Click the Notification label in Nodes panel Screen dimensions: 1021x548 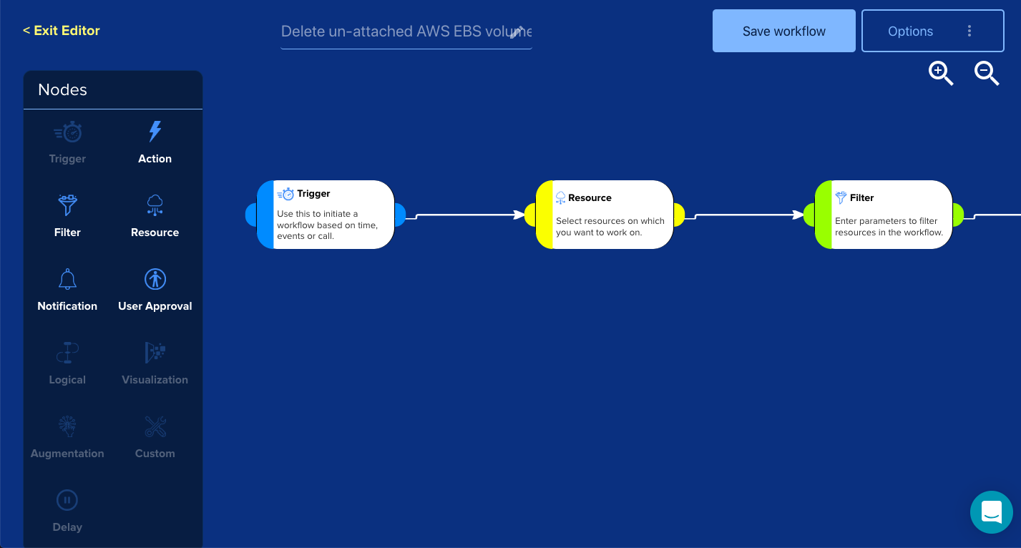67,306
